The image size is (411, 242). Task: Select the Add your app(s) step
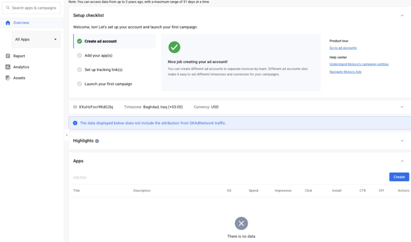98,55
